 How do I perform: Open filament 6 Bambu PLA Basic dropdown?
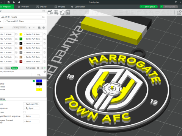(x=33, y=43)
